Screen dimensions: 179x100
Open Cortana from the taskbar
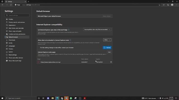coord(39,98)
